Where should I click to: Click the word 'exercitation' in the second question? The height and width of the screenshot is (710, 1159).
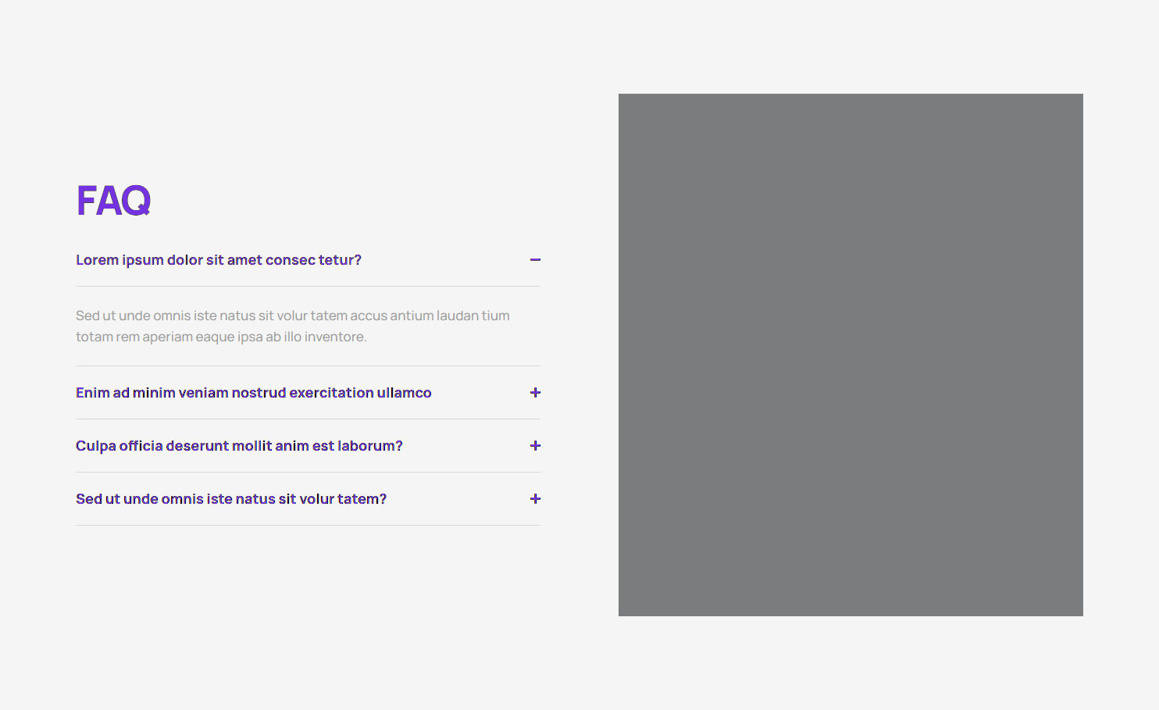click(331, 393)
